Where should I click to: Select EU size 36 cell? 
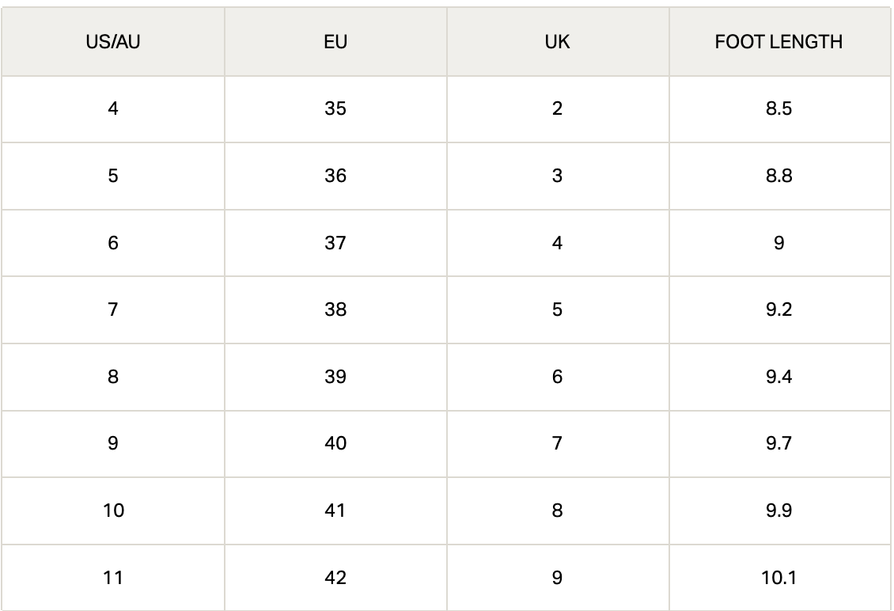pyautogui.click(x=335, y=176)
